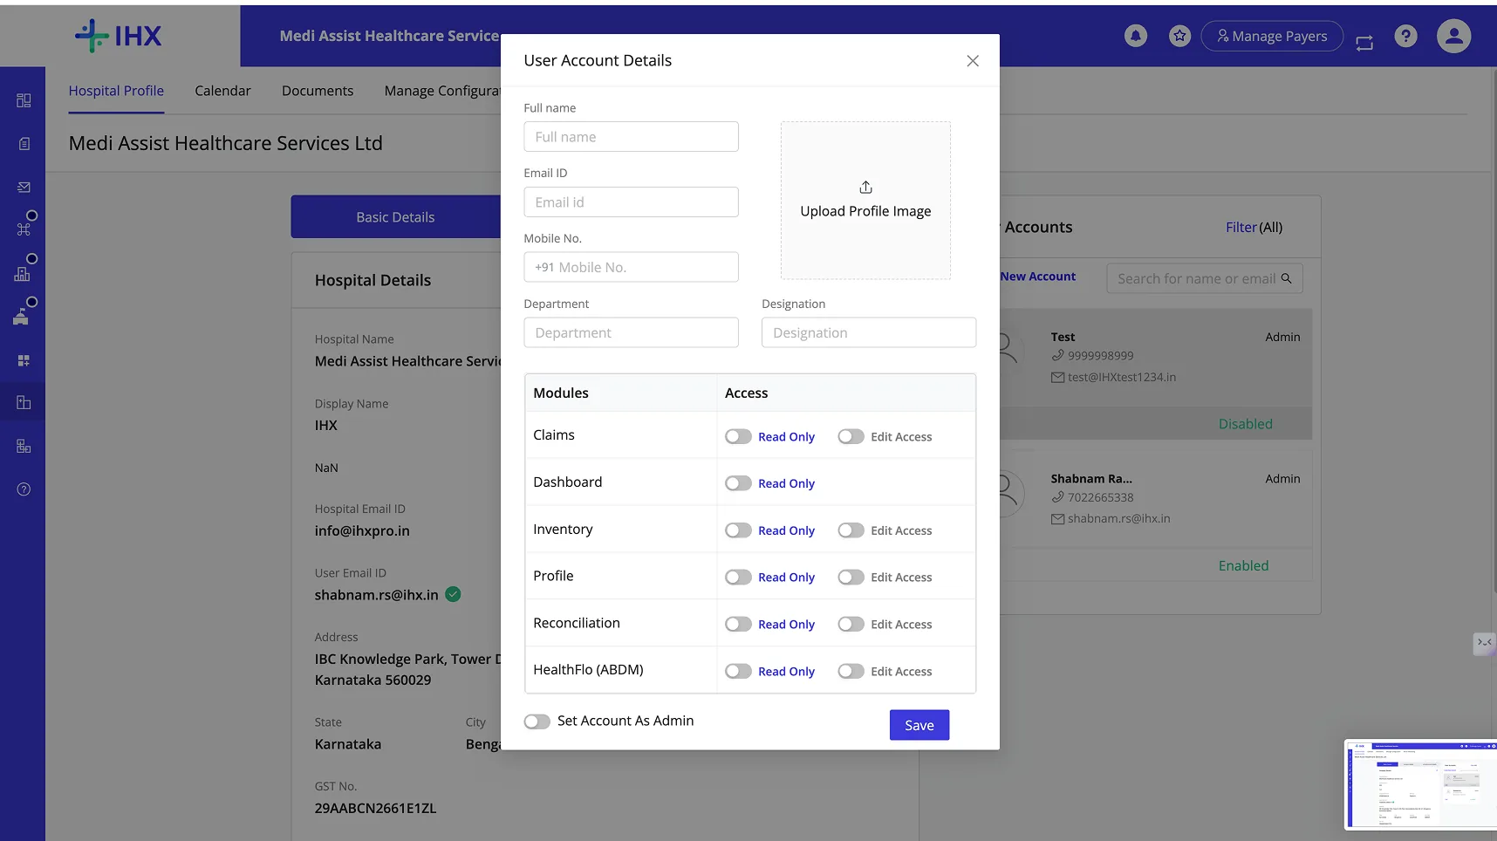
Task: Open the Filter (All) dropdown
Action: [x=1254, y=227]
